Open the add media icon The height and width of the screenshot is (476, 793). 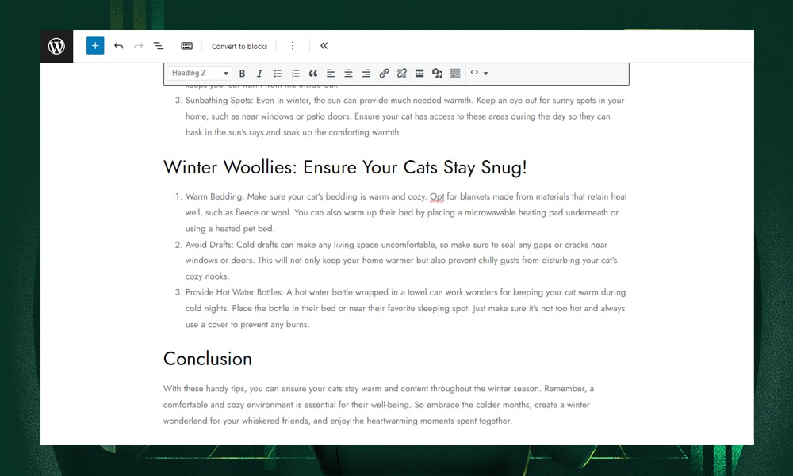(437, 74)
